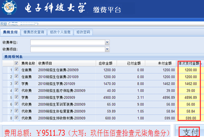Click the 电子科技大学 calligraphy heading
This screenshot has height=137, width=204.
pyautogui.click(x=55, y=8)
